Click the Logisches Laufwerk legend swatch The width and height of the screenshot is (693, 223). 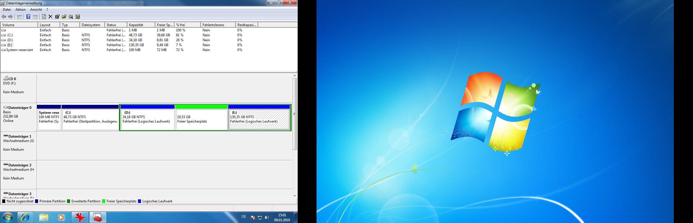[x=140, y=201]
